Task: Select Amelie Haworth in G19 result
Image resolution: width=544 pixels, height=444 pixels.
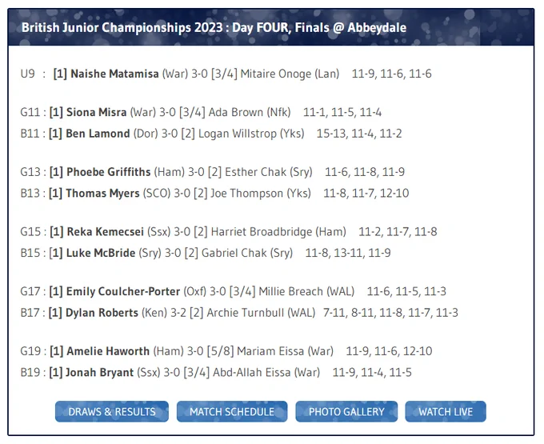Action: (x=108, y=351)
